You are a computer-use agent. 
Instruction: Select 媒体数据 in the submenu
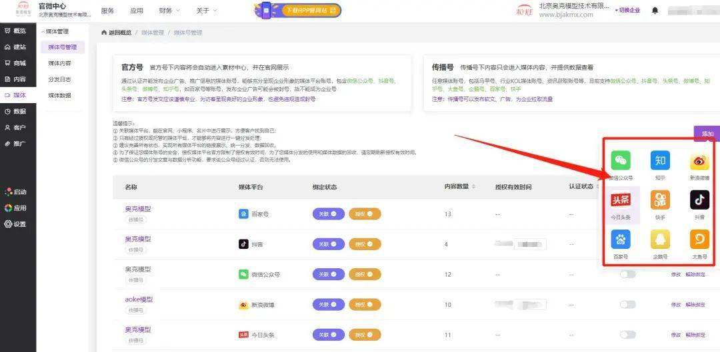(60, 95)
